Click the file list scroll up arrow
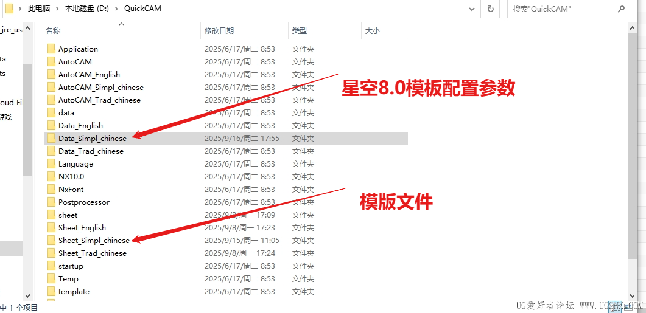This screenshot has width=646, height=313. (633, 27)
